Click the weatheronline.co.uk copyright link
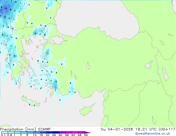 coord(157,134)
